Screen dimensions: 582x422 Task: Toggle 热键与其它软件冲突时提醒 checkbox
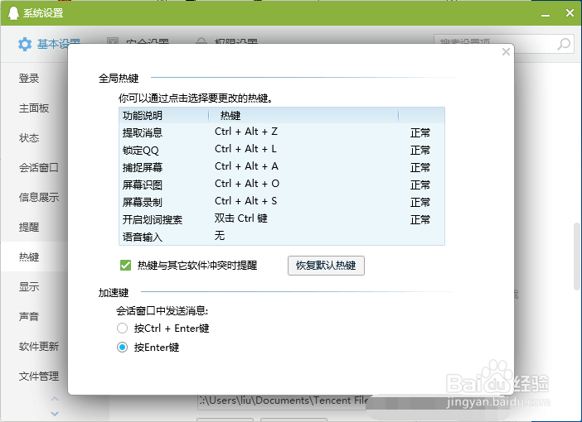coord(125,266)
